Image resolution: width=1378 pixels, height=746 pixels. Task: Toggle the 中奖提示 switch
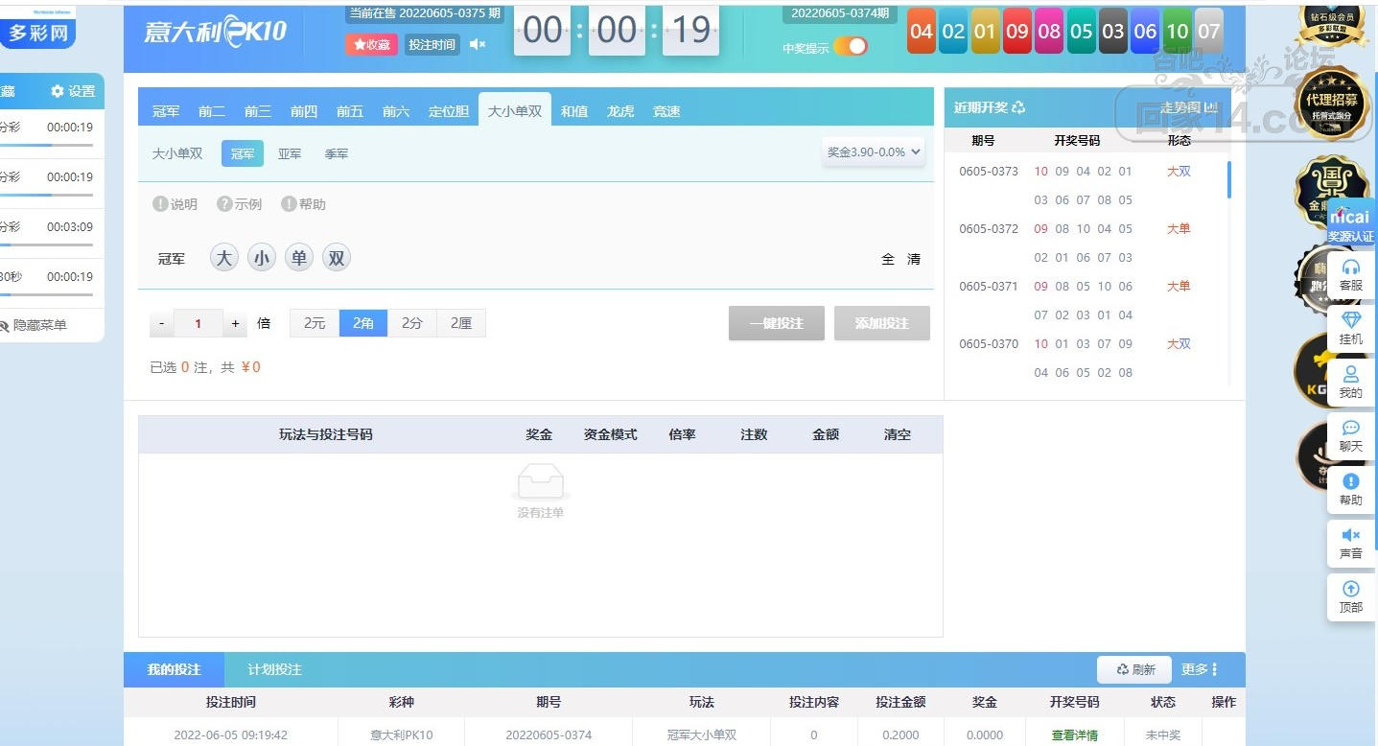click(850, 46)
